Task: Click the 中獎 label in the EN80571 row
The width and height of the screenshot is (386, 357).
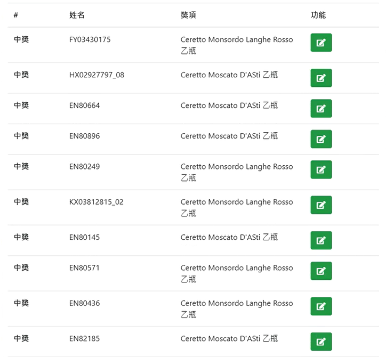Action: click(x=21, y=267)
